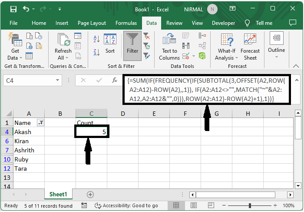The image size is (304, 212).
Task: Select column D header
Action: pyautogui.click(x=123, y=114)
